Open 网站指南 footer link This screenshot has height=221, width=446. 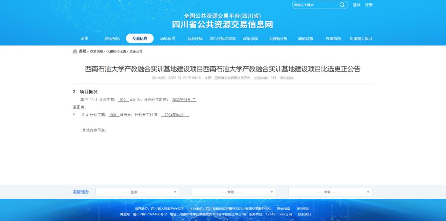pos(284,209)
